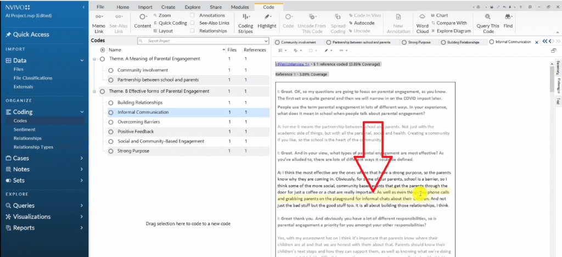562x257 pixels.
Task: Enable the Annotations checkbox
Action: pyautogui.click(x=193, y=15)
